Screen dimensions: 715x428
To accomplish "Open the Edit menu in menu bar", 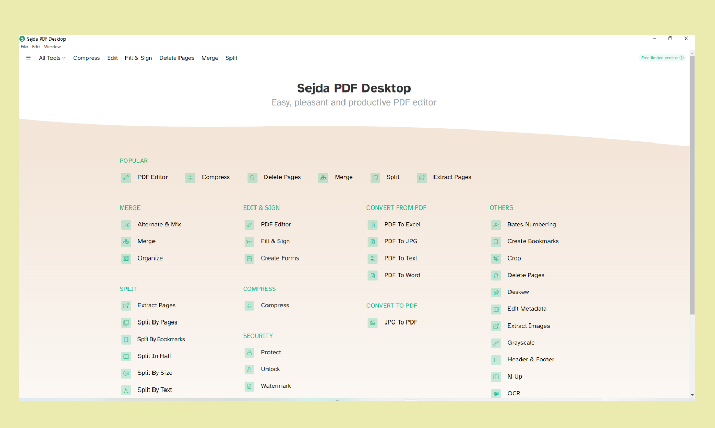I will click(x=36, y=47).
